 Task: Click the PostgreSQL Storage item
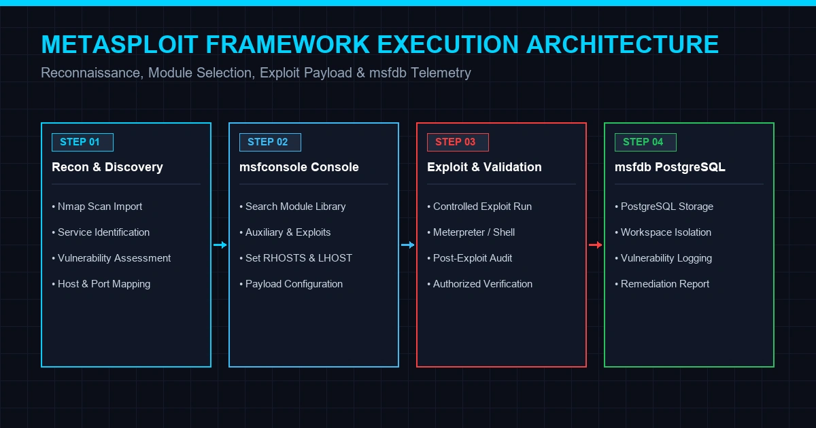664,207
